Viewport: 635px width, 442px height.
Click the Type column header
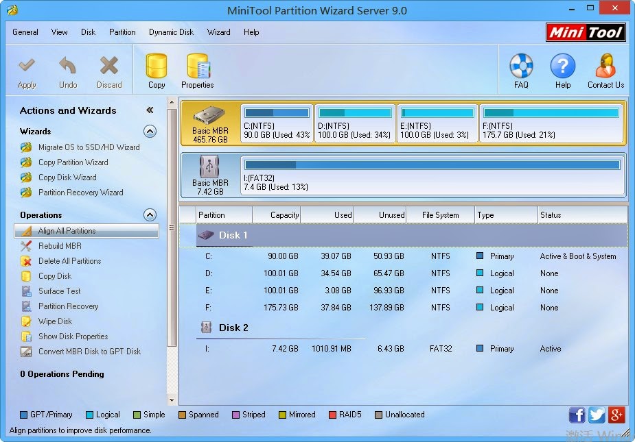(x=506, y=215)
